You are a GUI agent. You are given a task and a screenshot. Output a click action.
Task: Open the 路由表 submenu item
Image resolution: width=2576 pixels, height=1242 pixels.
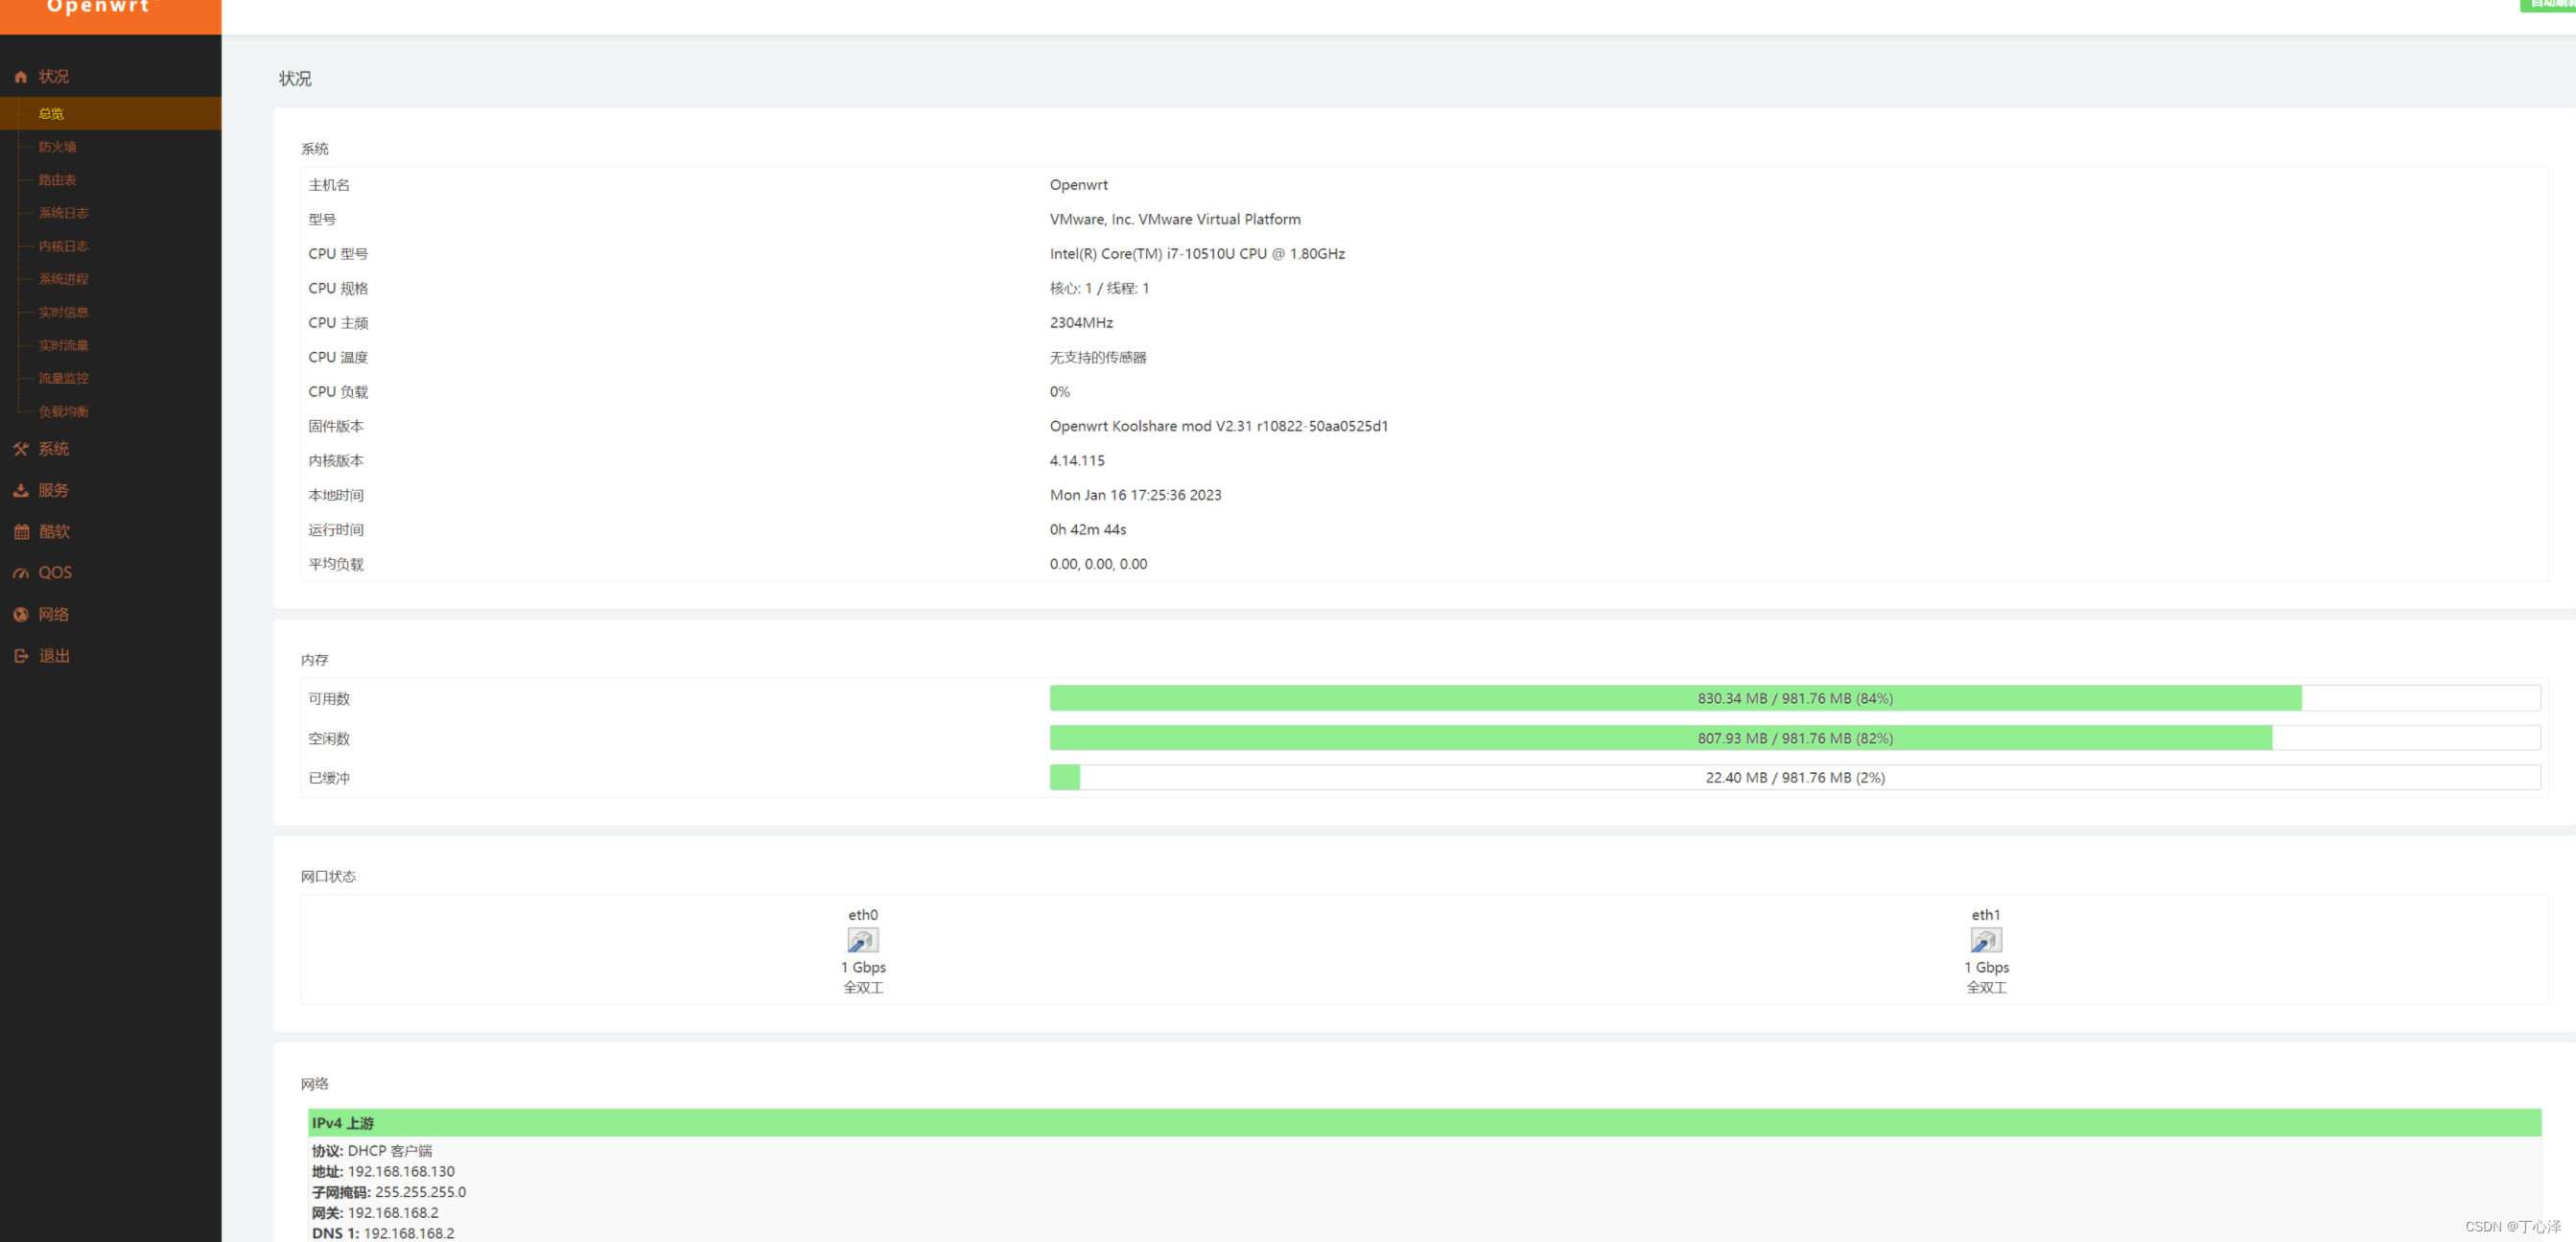[x=57, y=180]
